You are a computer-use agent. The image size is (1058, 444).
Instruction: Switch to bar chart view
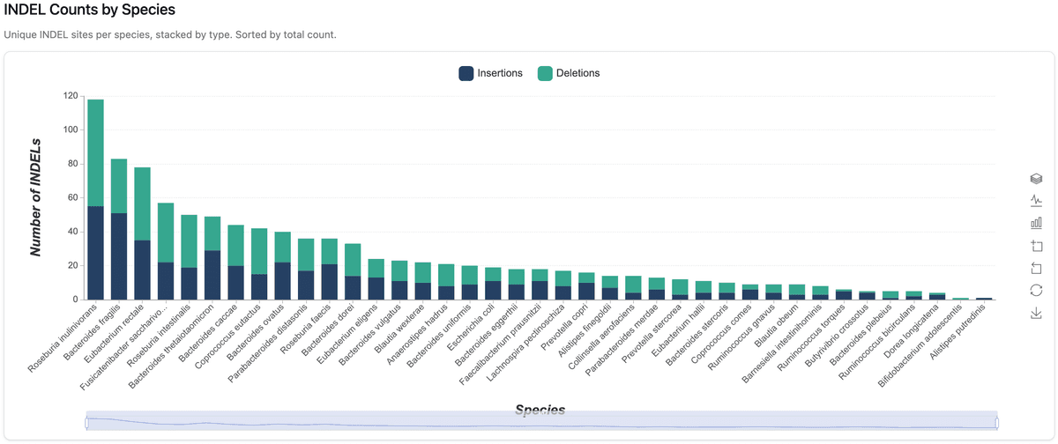point(1036,223)
